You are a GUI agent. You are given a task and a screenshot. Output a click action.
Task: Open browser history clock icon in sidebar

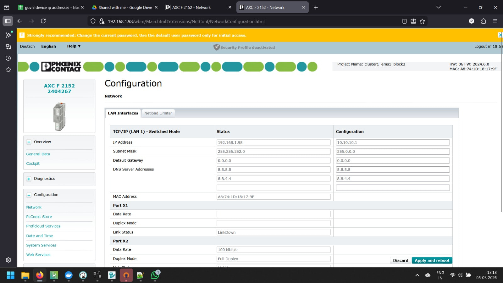pyautogui.click(x=8, y=58)
